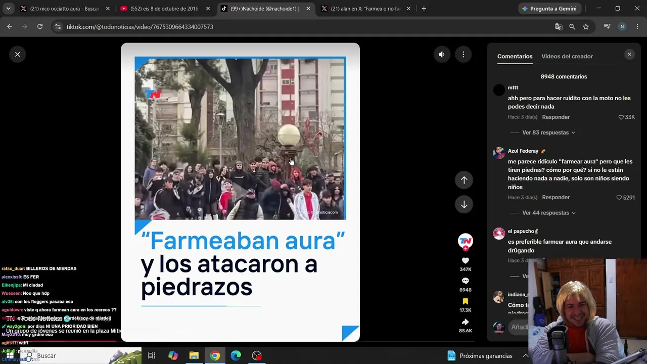Click mttt's profile avatar
Image resolution: width=647 pixels, height=364 pixels.
coord(499,90)
